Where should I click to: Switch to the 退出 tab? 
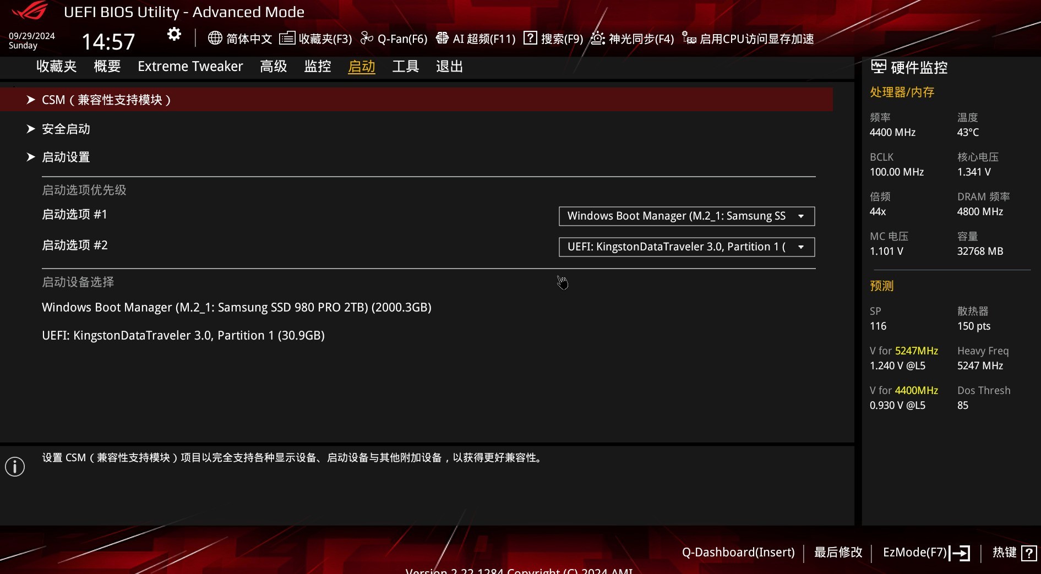tap(450, 67)
